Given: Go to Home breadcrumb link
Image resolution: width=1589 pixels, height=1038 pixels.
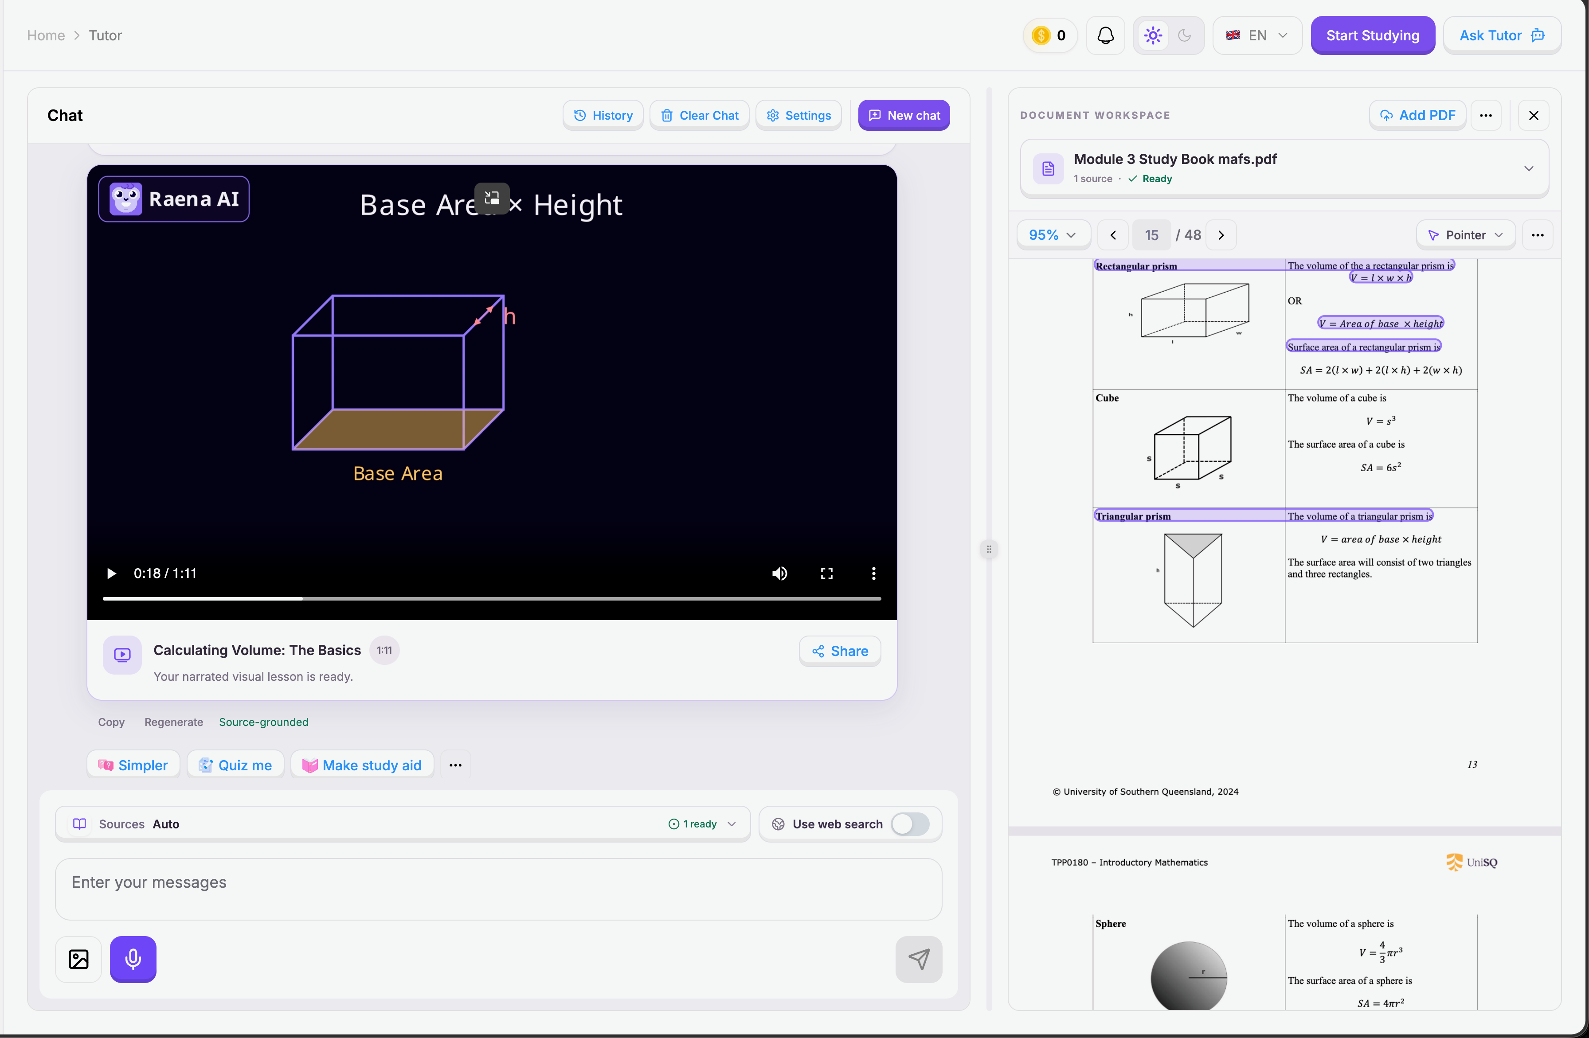Looking at the screenshot, I should (x=46, y=35).
